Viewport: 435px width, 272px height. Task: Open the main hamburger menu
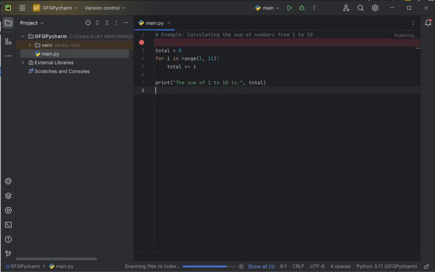tap(23, 8)
